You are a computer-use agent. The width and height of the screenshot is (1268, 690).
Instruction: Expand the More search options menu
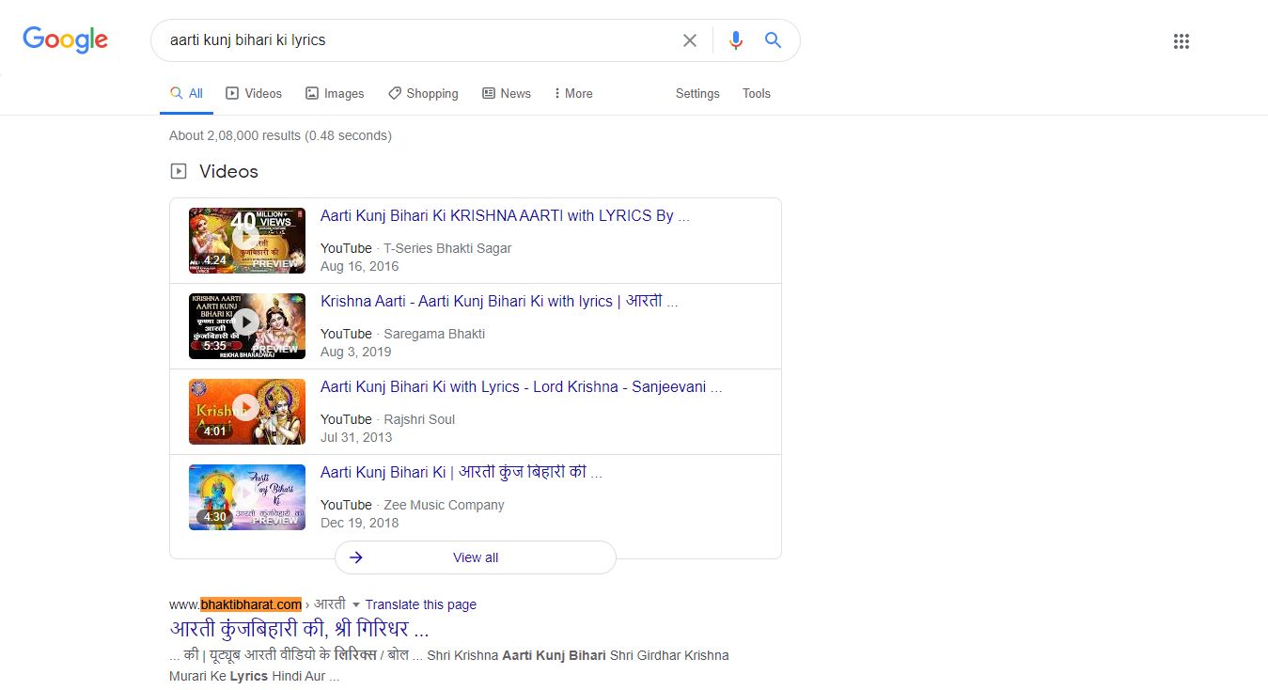(572, 94)
